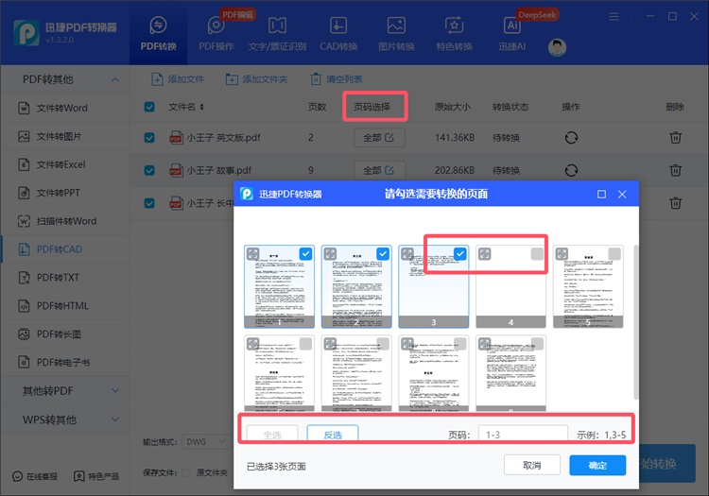Select page 5 thumbnail
This screenshot has width=709, height=496.
pos(588,287)
